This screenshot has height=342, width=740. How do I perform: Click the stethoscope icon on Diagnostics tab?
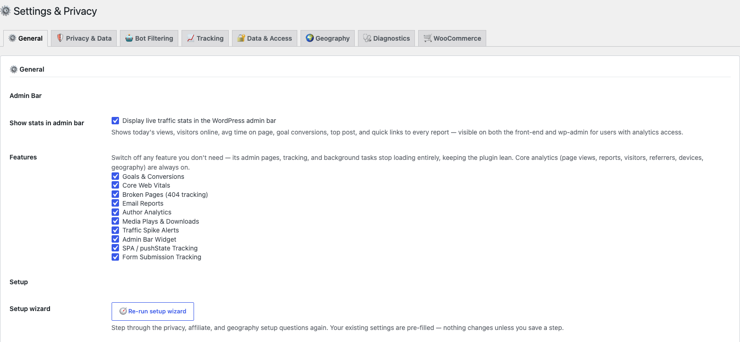tap(367, 38)
